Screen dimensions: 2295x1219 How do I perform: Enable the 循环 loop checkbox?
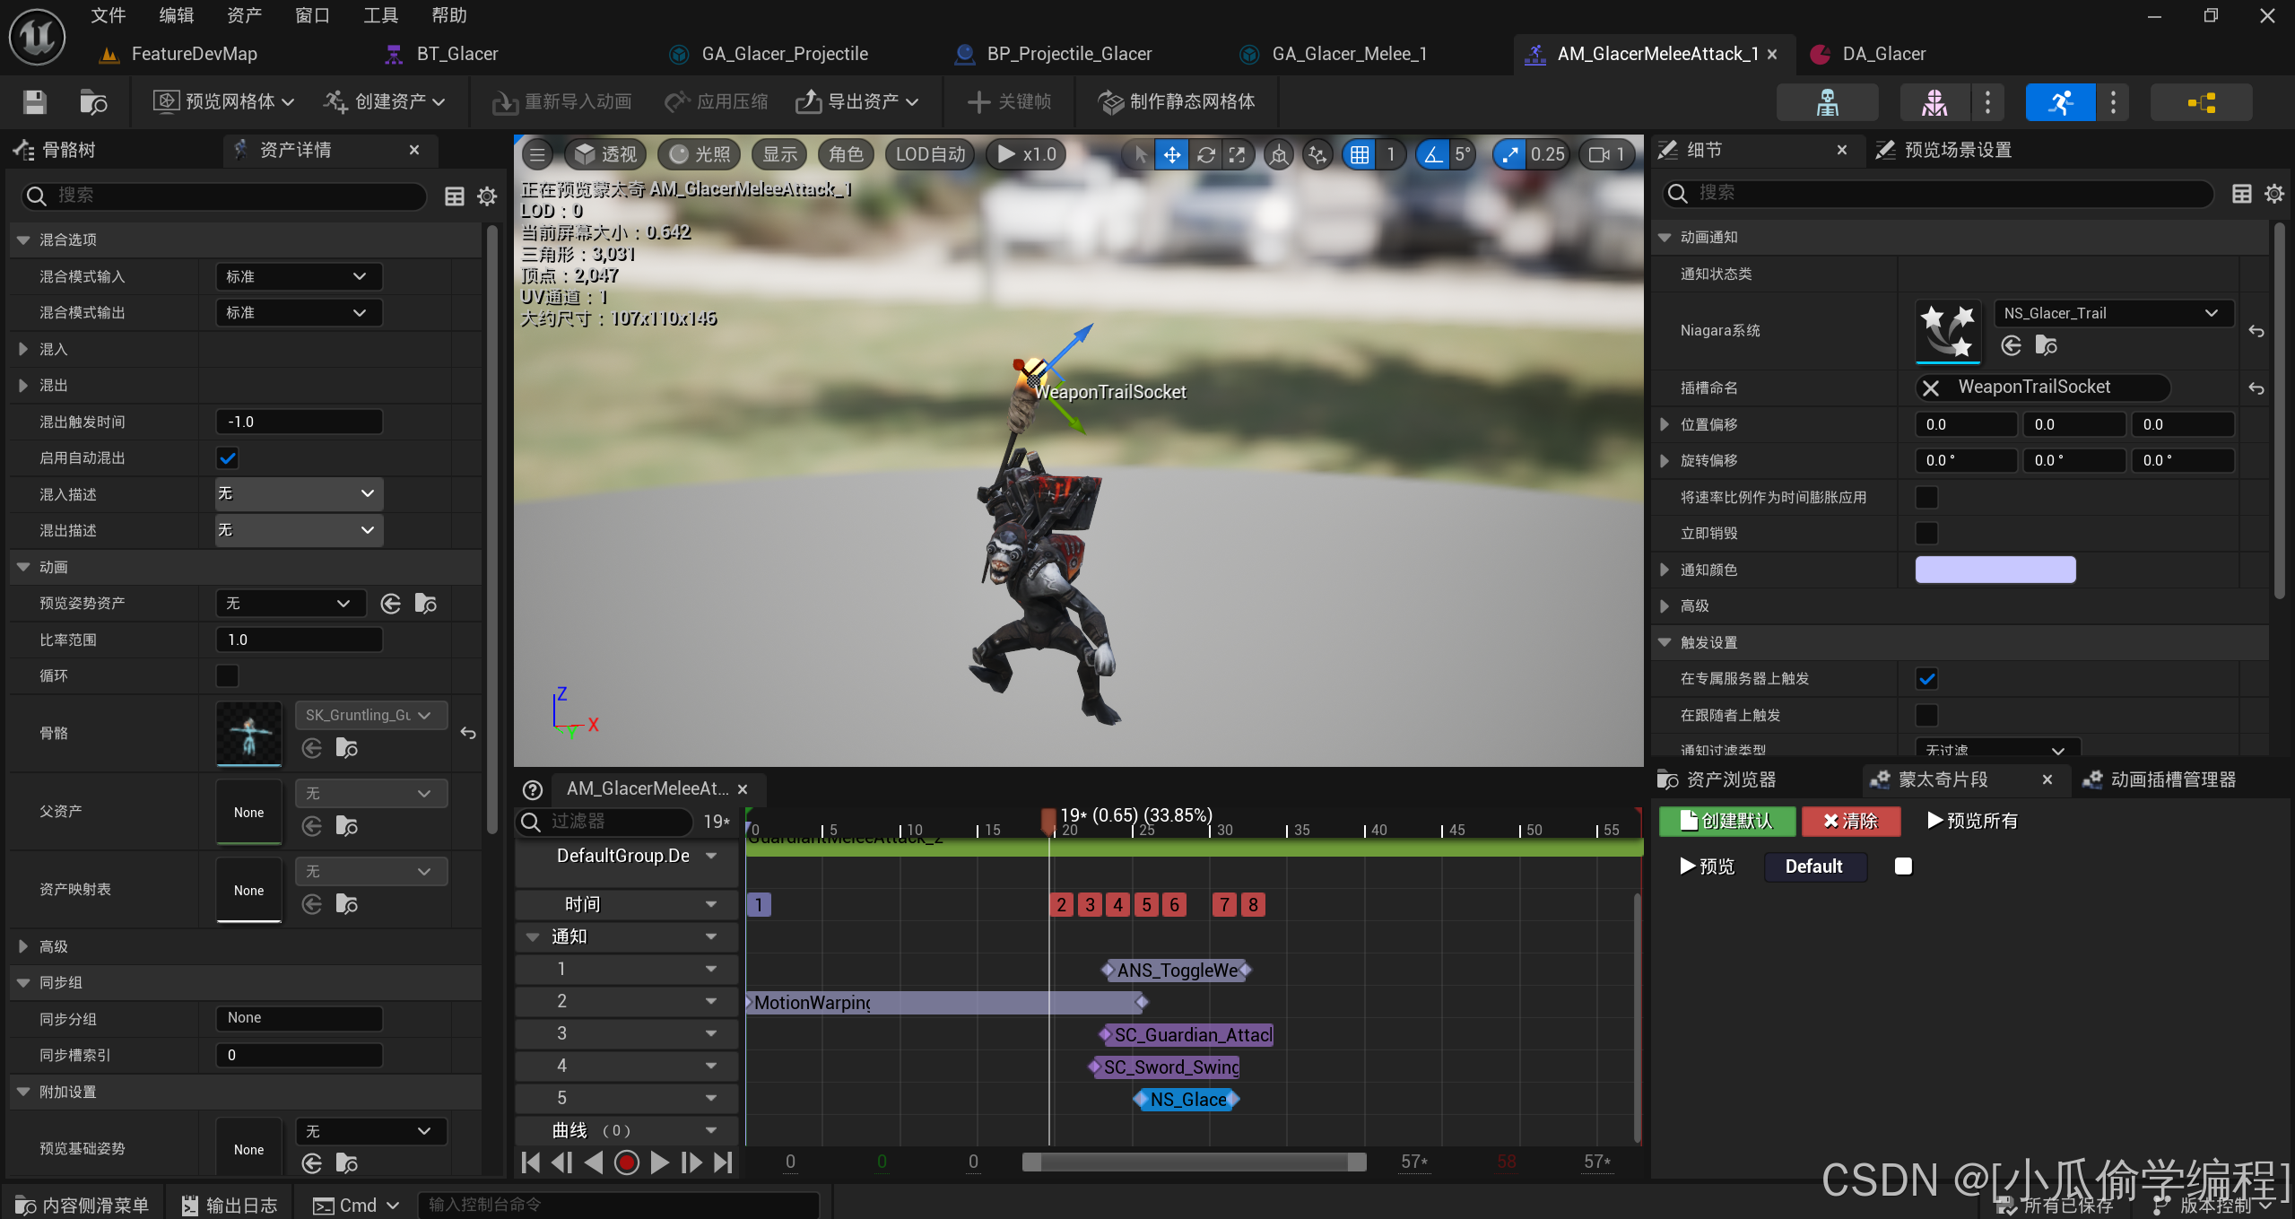(x=228, y=675)
